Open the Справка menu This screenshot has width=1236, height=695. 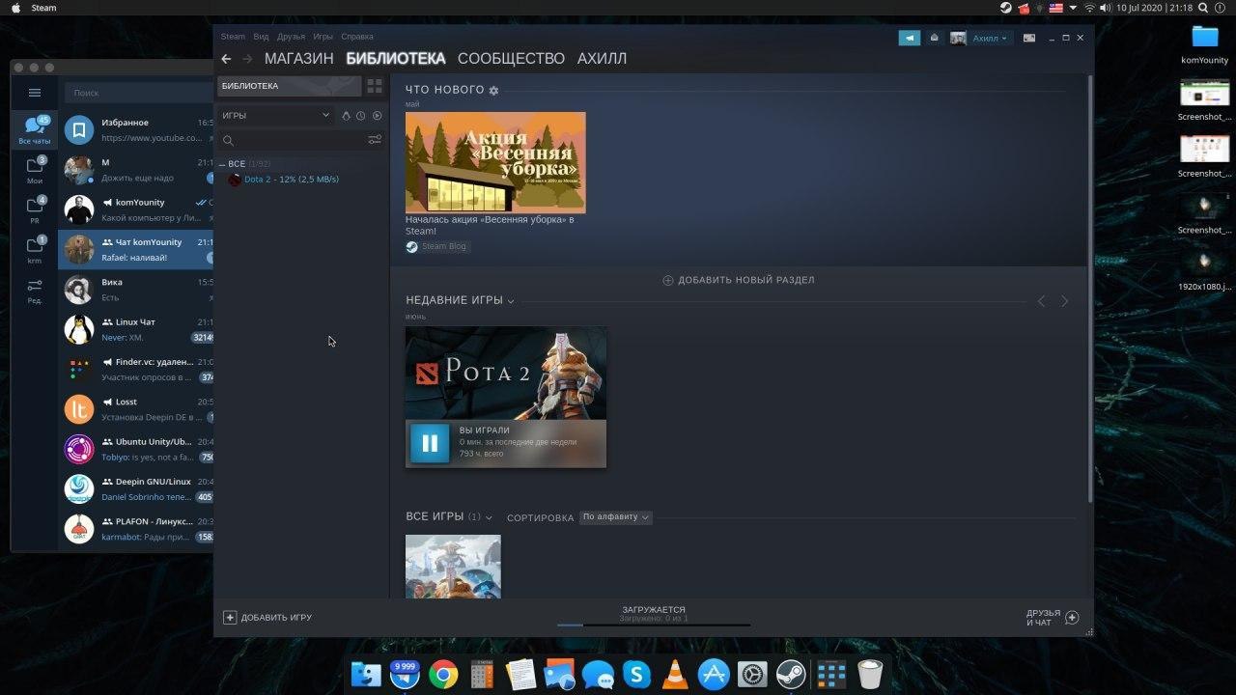pyautogui.click(x=357, y=37)
